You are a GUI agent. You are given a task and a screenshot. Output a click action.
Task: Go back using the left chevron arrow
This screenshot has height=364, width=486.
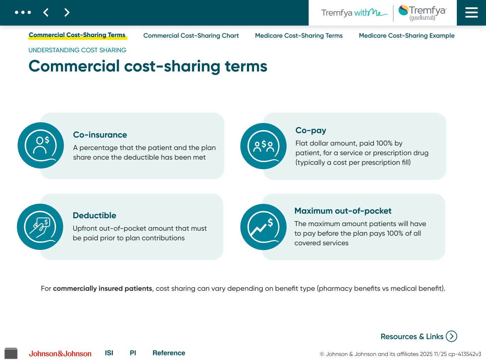[46, 12]
